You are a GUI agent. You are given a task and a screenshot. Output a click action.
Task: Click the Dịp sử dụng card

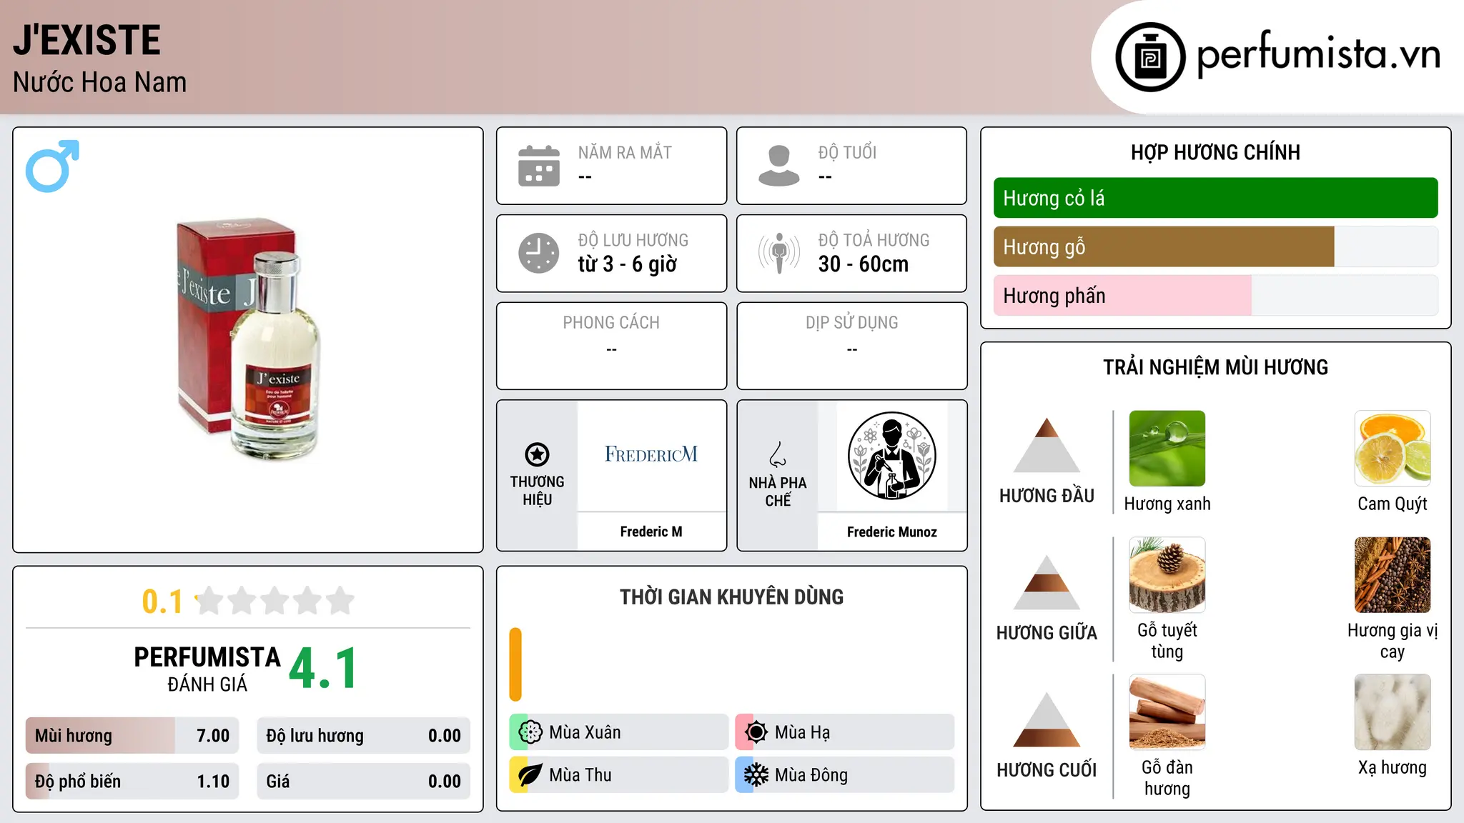pos(851,346)
